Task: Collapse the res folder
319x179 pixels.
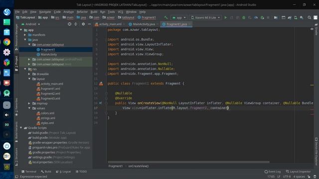Action: pos(25,69)
